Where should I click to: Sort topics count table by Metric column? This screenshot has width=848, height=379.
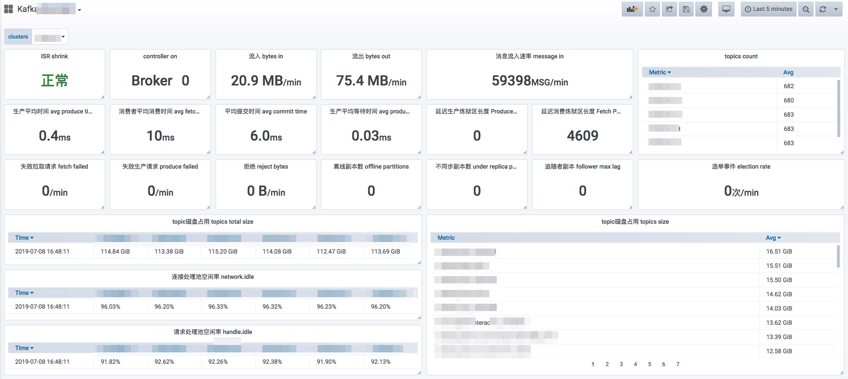point(660,73)
